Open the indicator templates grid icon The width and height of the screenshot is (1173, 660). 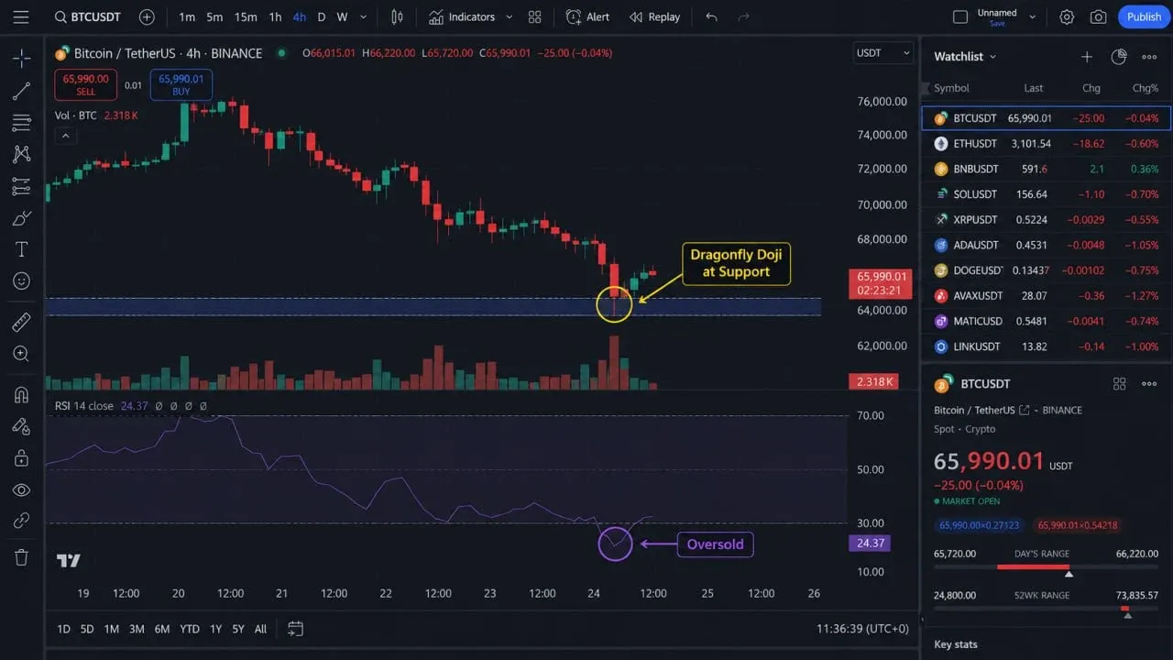[535, 16]
